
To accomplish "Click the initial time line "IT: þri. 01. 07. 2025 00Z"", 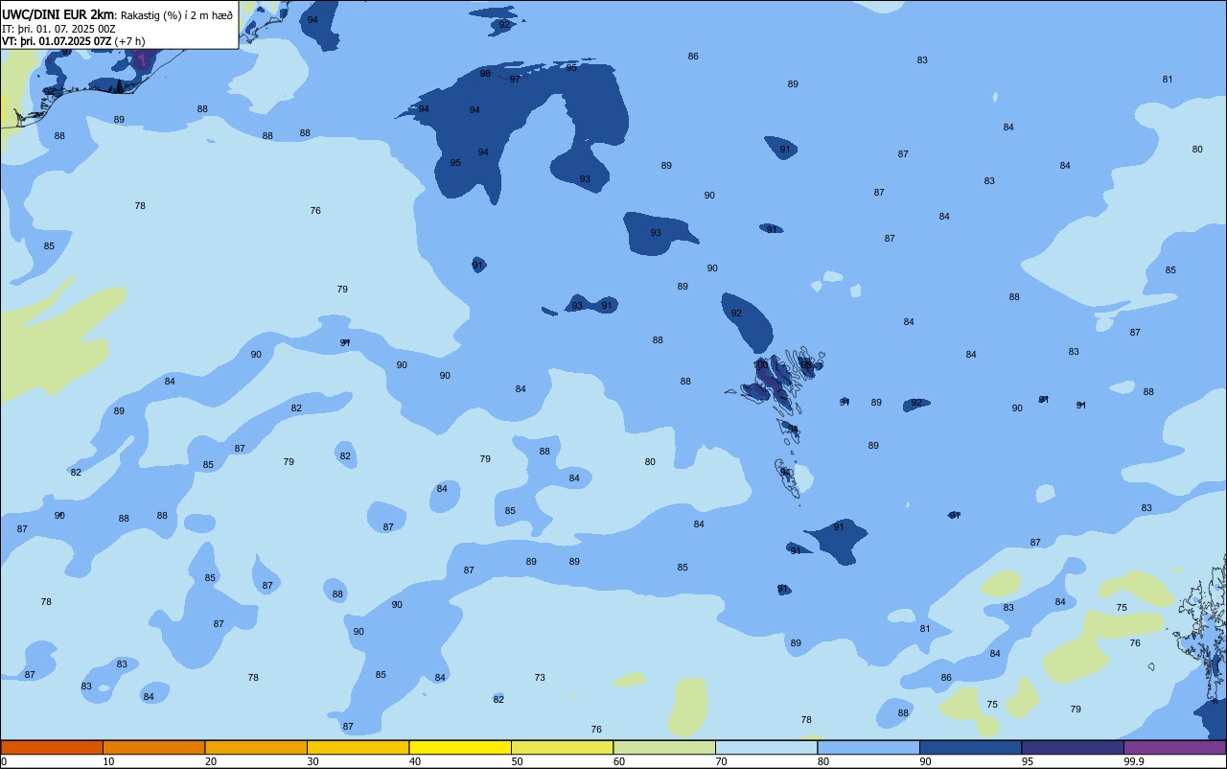I will pyautogui.click(x=58, y=28).
